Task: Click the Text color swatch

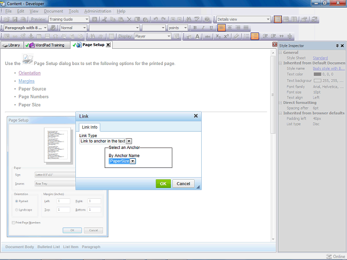Action: 317,74
